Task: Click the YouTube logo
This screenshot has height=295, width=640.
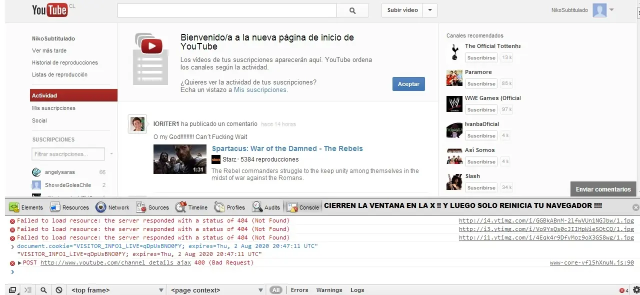Action: (x=50, y=9)
